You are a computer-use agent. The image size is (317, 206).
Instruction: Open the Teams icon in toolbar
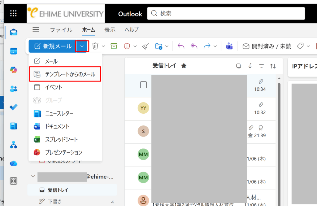point(229,46)
